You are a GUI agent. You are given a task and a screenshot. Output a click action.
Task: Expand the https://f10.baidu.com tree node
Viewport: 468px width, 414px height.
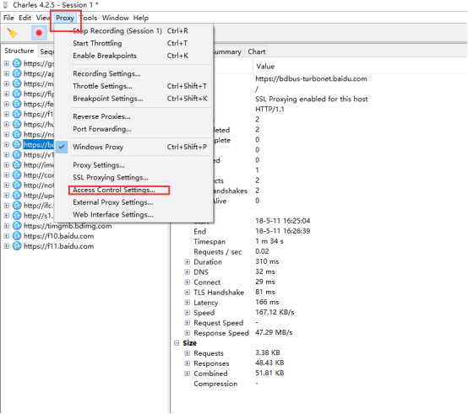(7, 236)
